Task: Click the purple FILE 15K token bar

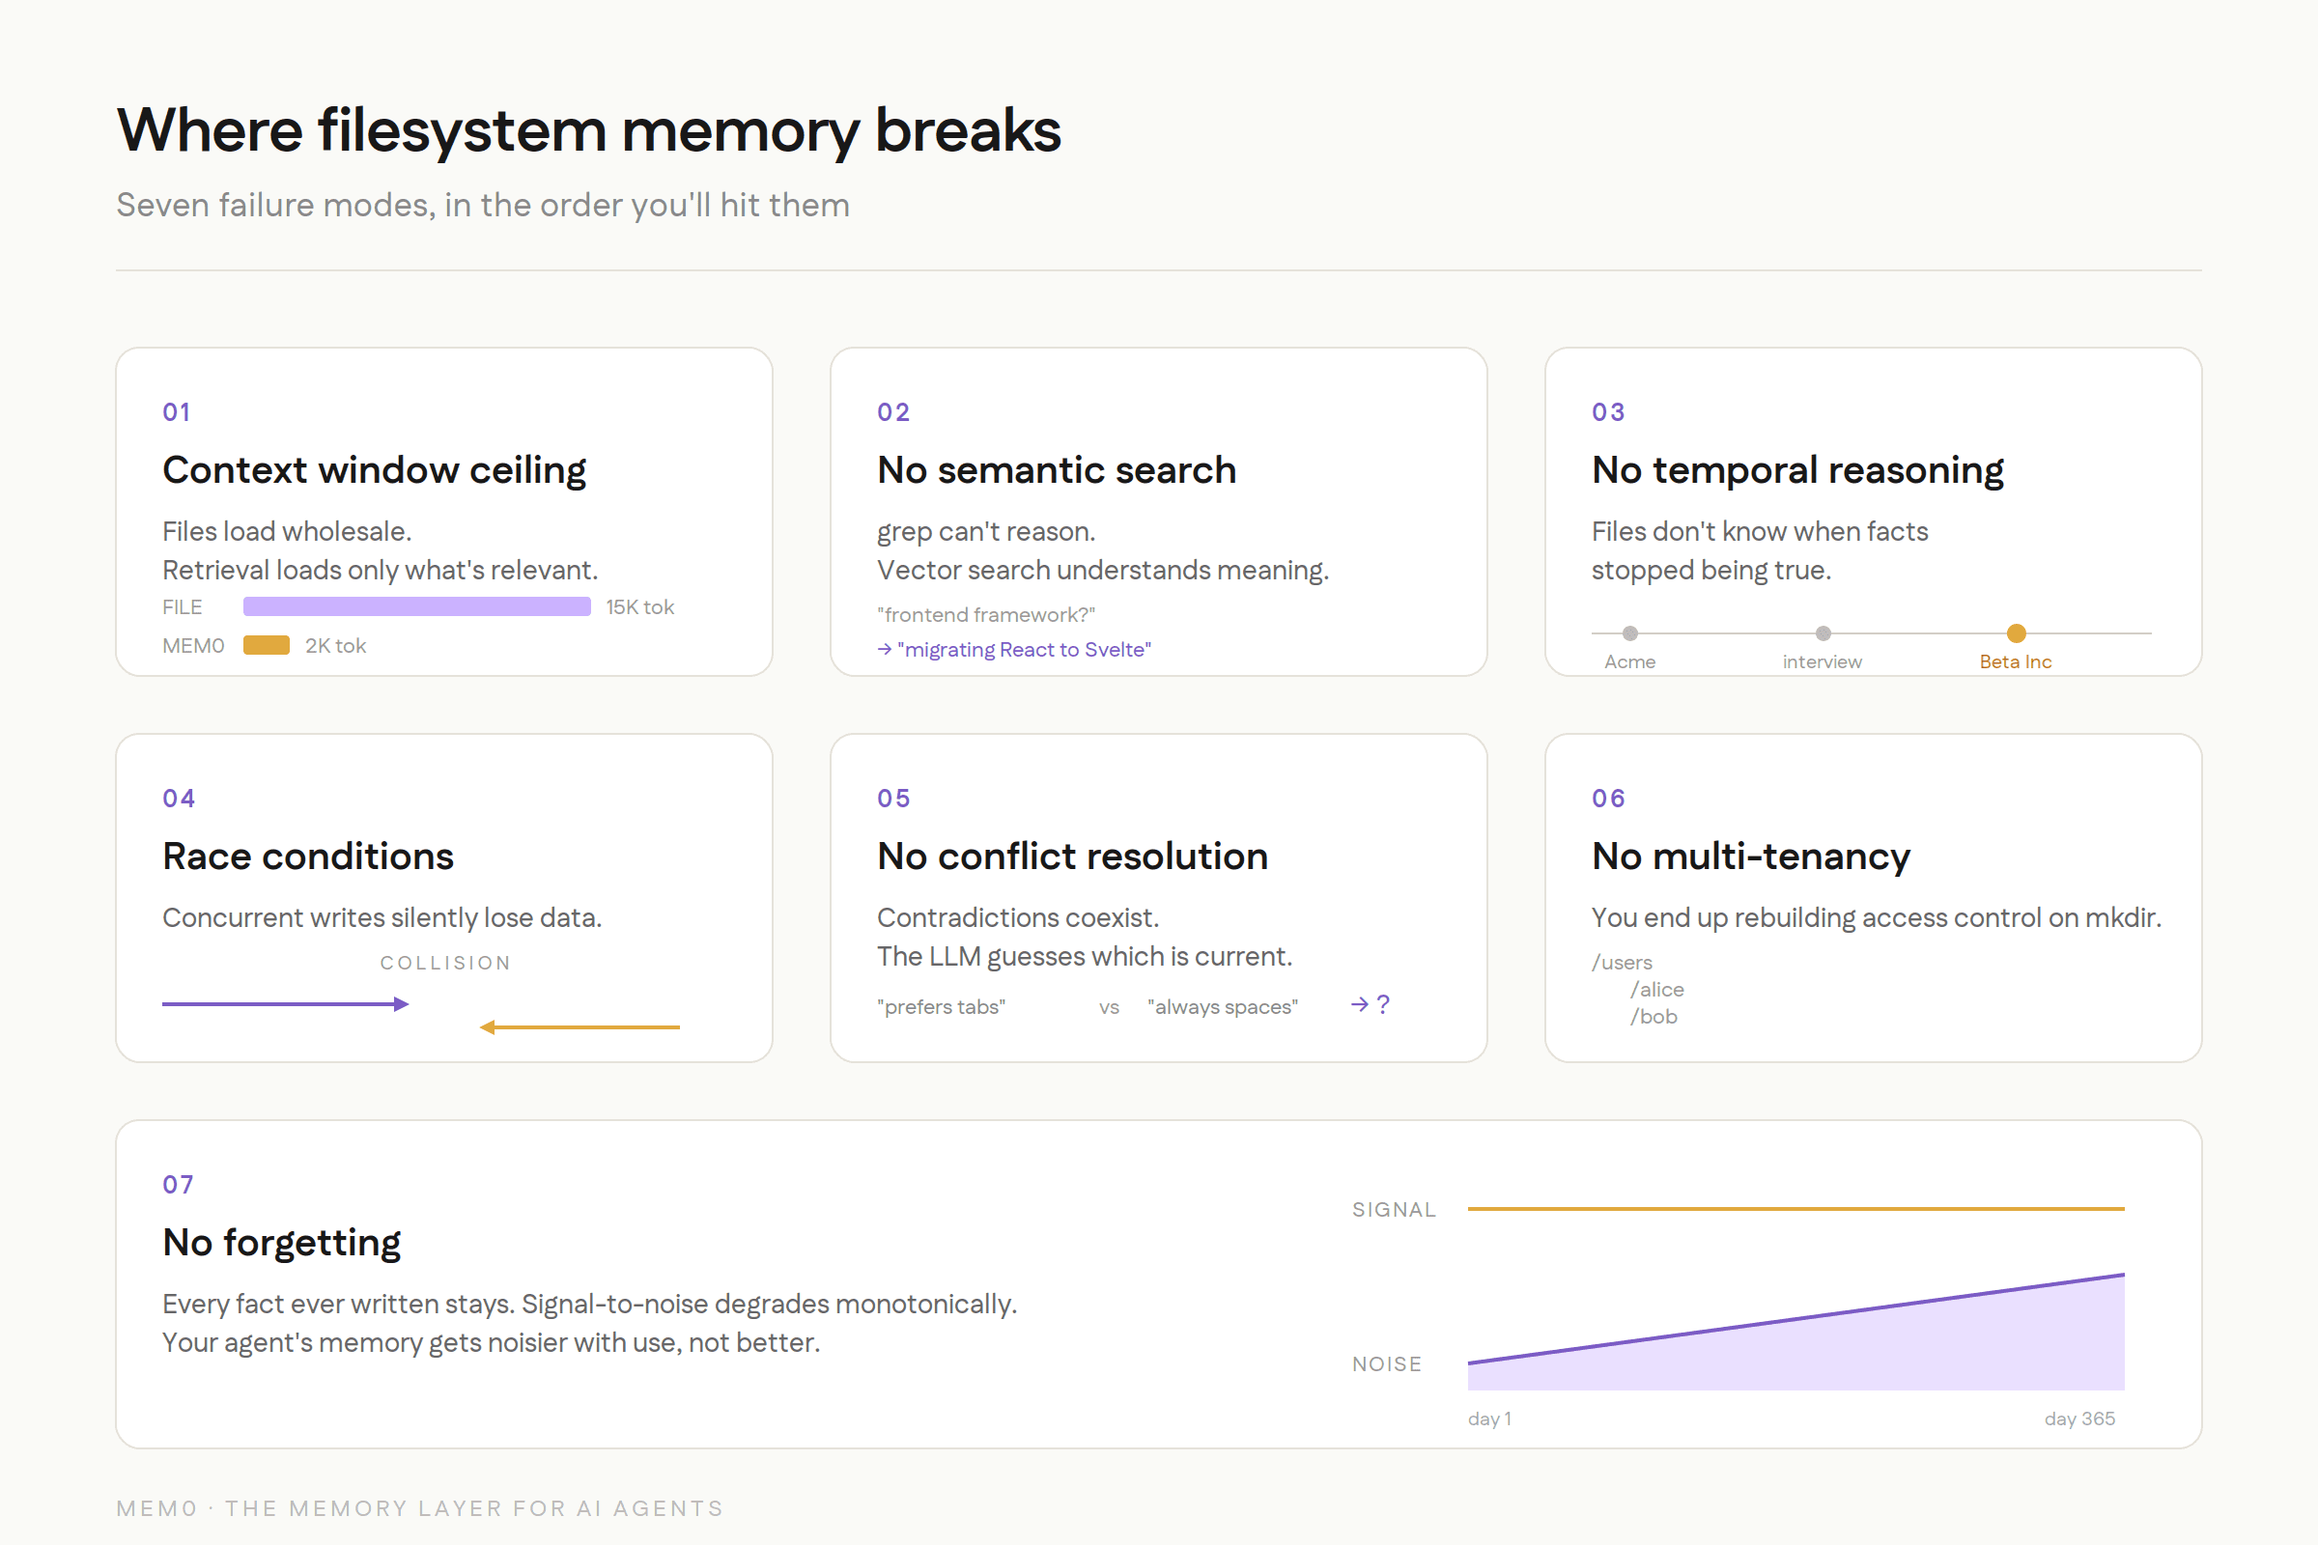Action: (x=417, y=607)
